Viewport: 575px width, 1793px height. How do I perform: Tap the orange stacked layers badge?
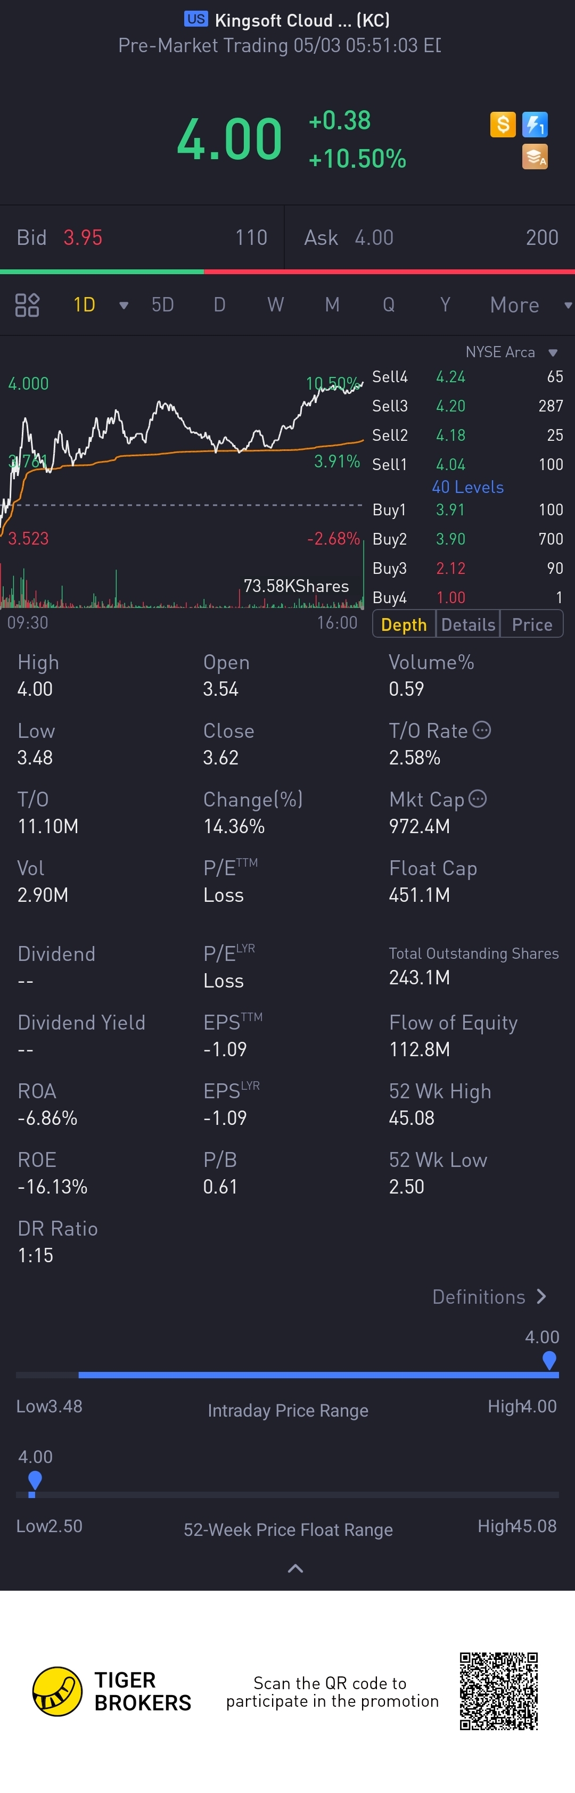coord(535,157)
